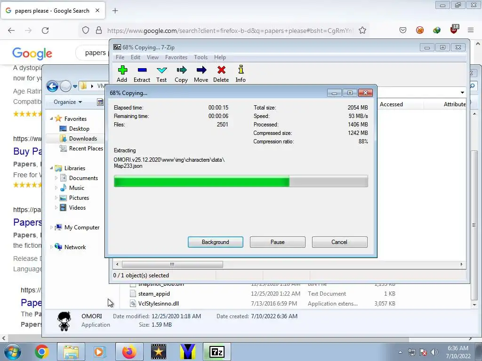Viewport: 482px width, 361px height.
Task: Pause the extraction progress
Action: (278, 242)
